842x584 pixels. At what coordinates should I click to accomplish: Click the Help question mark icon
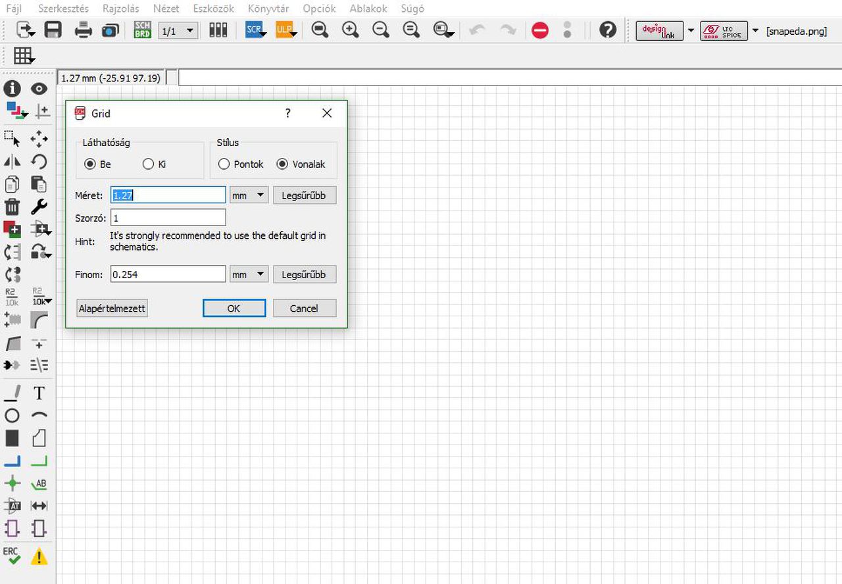pyautogui.click(x=608, y=30)
